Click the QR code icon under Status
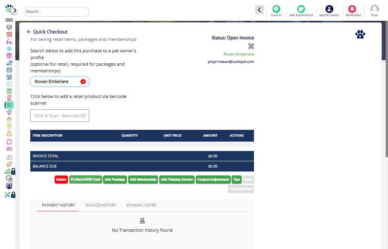The height and width of the screenshot is (249, 388). pyautogui.click(x=251, y=46)
